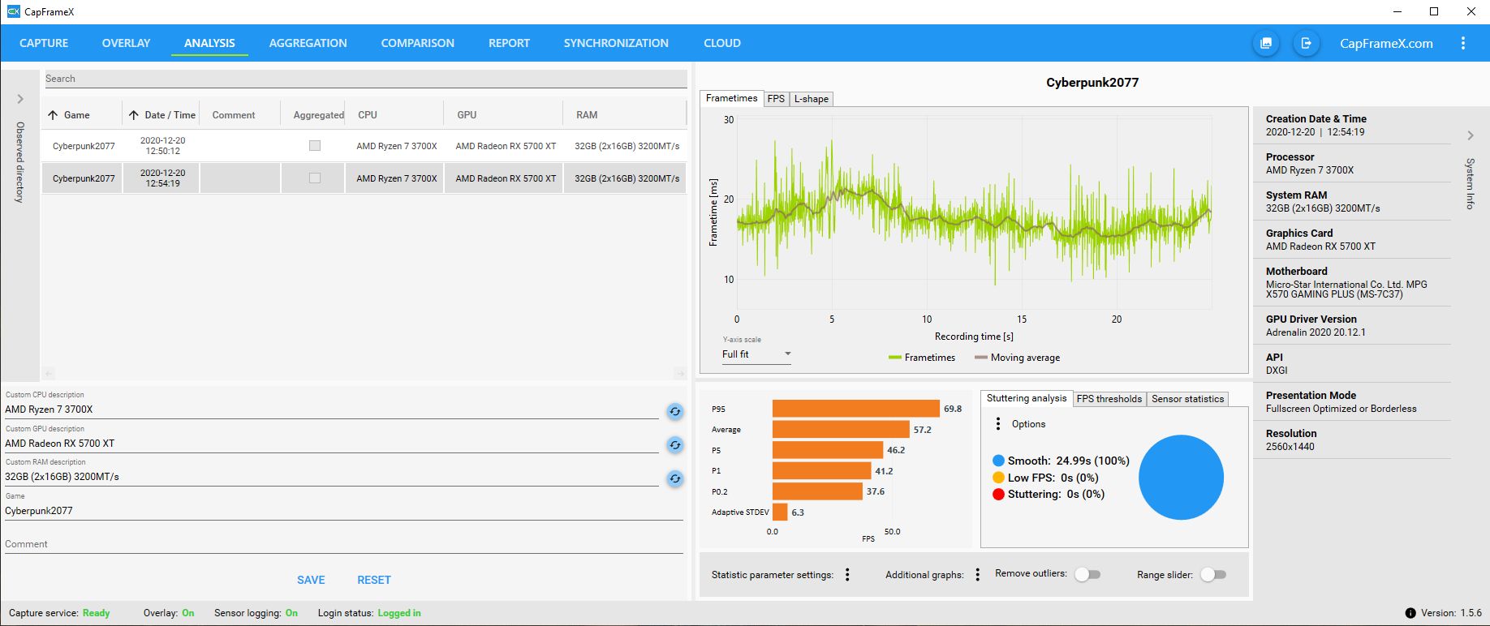Screen dimensions: 1490x626
Task: Open the AGGREGATION tab
Action: pos(308,43)
